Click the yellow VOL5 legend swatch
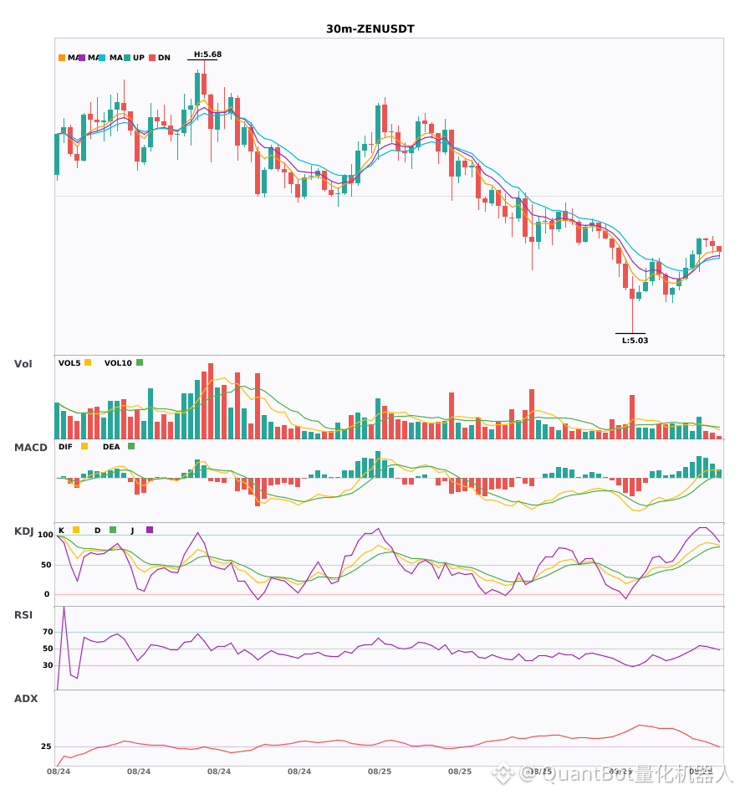Viewport: 740px width, 795px height. pyautogui.click(x=88, y=362)
